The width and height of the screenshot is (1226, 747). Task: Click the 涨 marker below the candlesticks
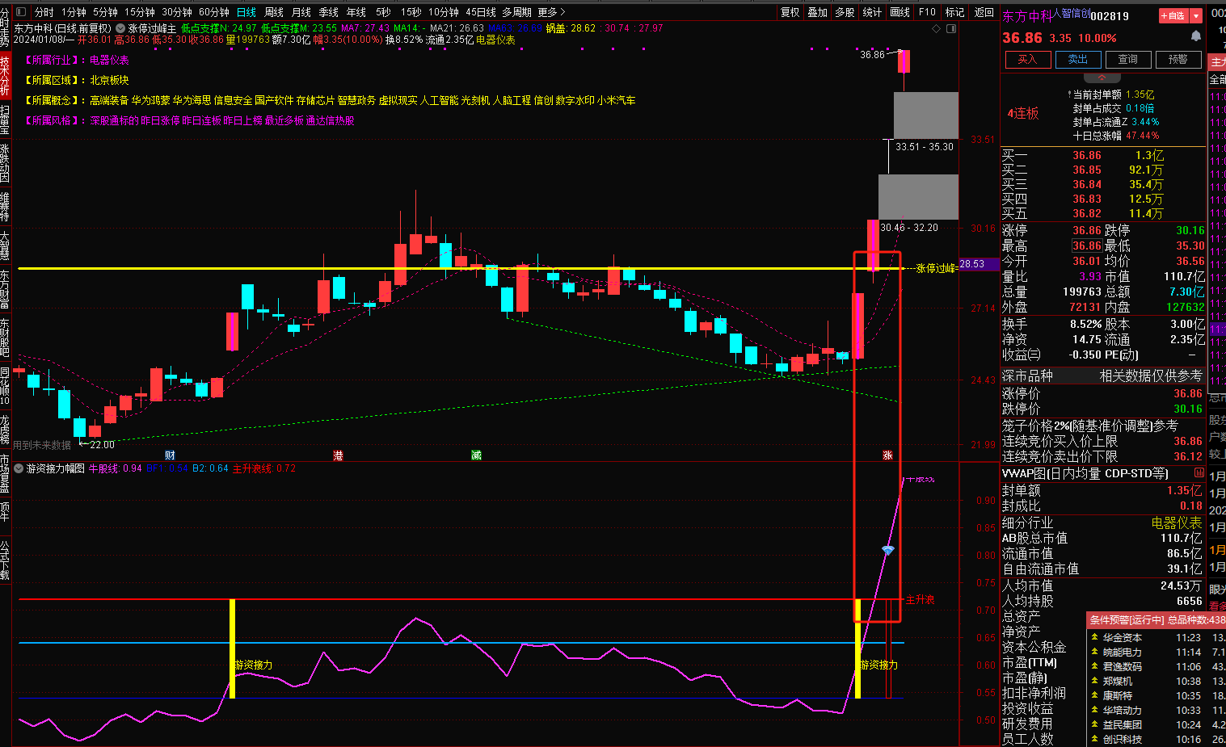tap(887, 455)
